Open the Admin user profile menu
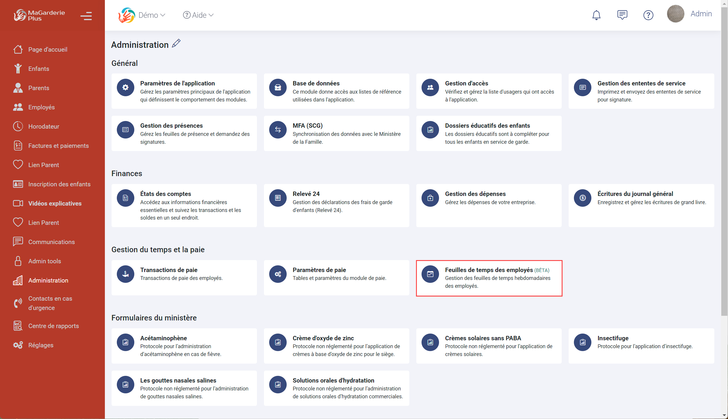The height and width of the screenshot is (419, 728). pos(701,14)
